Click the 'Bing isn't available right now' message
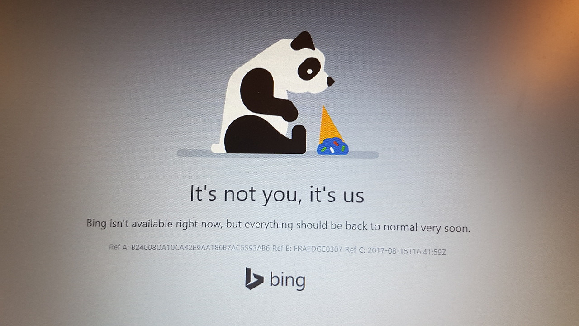 point(154,224)
